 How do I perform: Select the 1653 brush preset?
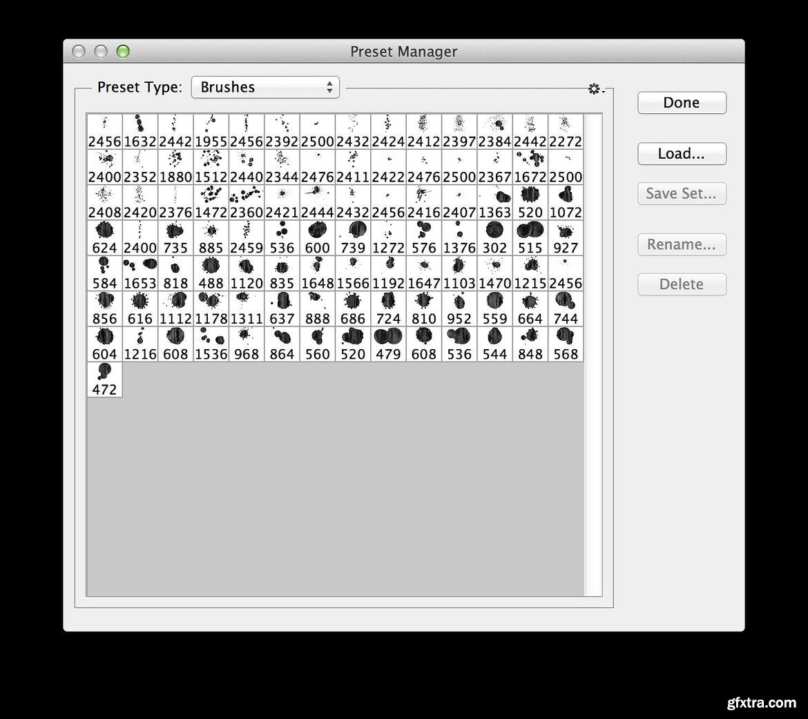pyautogui.click(x=140, y=273)
